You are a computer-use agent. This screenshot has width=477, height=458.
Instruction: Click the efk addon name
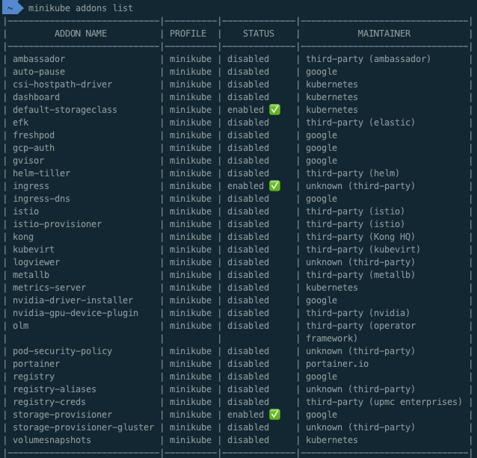coord(21,123)
